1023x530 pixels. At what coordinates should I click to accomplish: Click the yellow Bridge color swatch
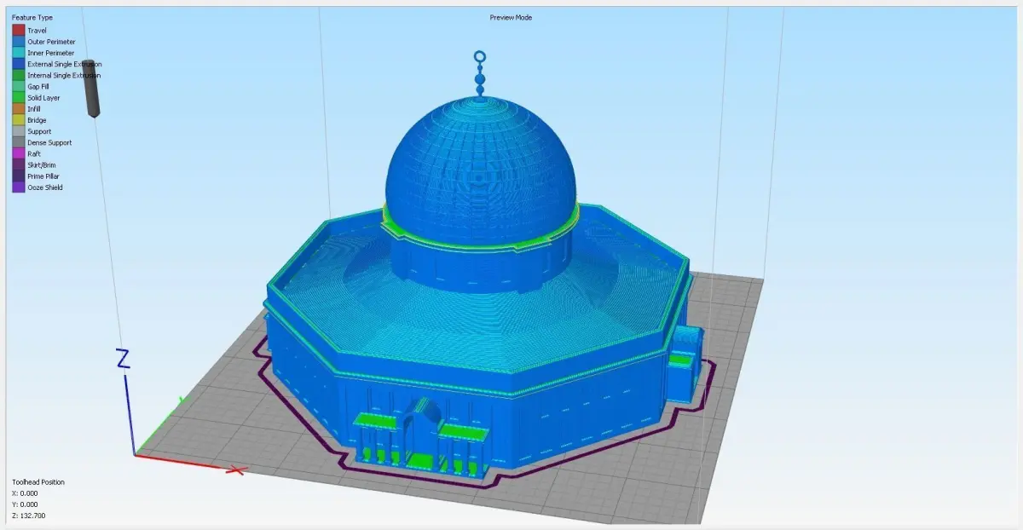coord(18,120)
